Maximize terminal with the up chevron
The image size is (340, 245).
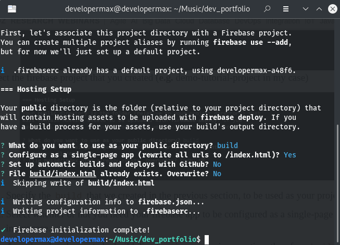click(x=319, y=9)
